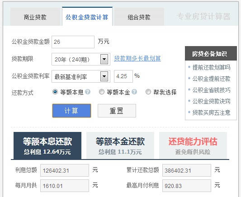The width and height of the screenshot is (241, 197).
Task: Open help icon beside 等额本金
Action: click(x=134, y=92)
